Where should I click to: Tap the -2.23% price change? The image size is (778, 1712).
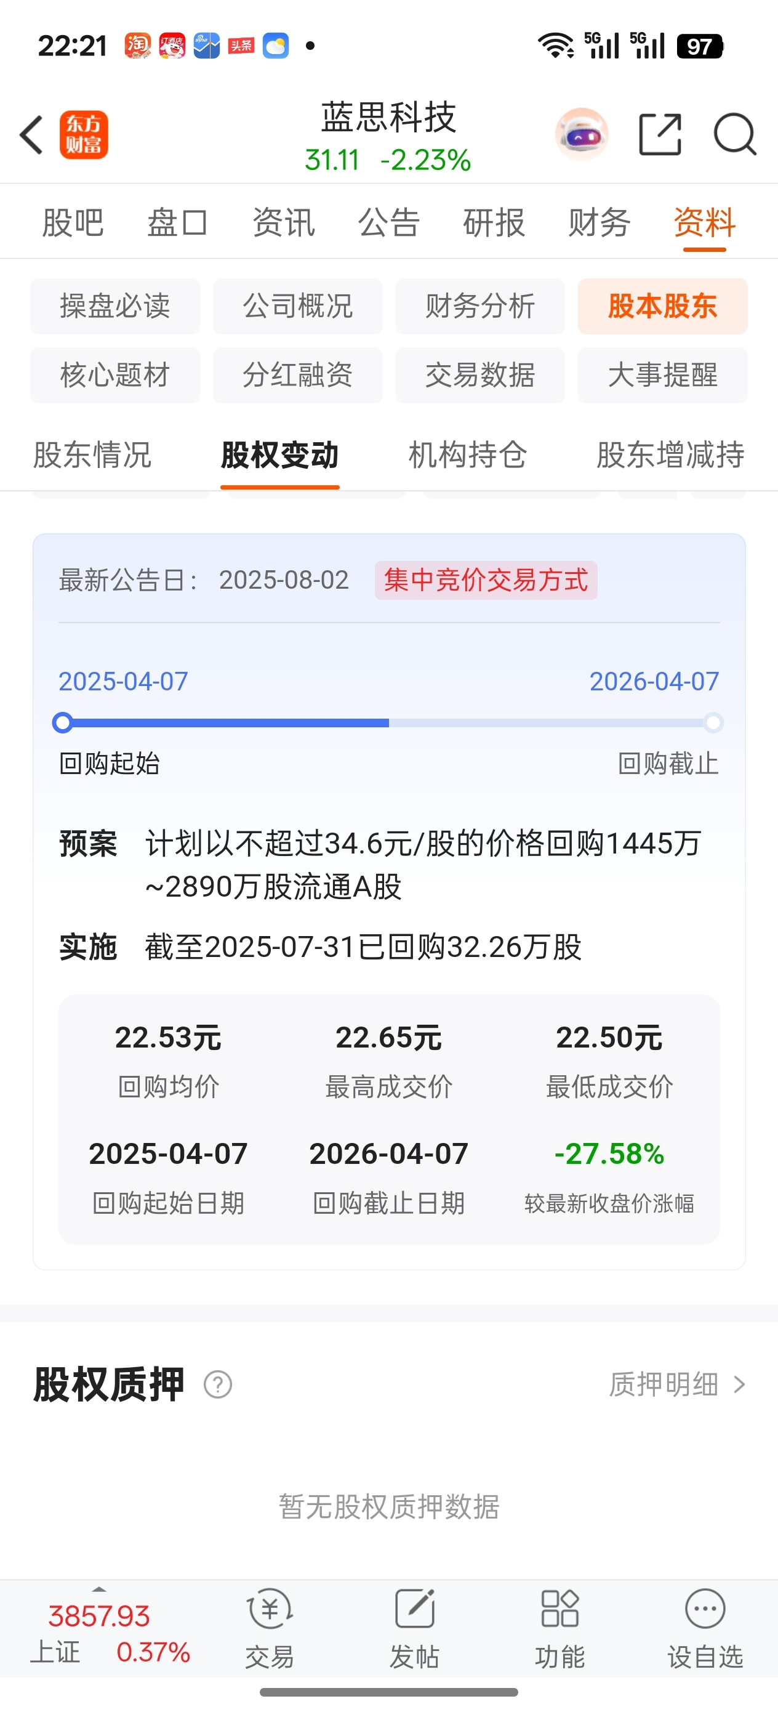426,160
